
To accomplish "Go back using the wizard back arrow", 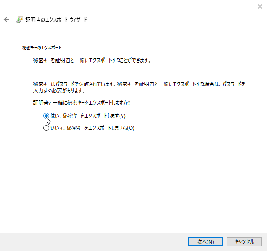I will coord(7,20).
